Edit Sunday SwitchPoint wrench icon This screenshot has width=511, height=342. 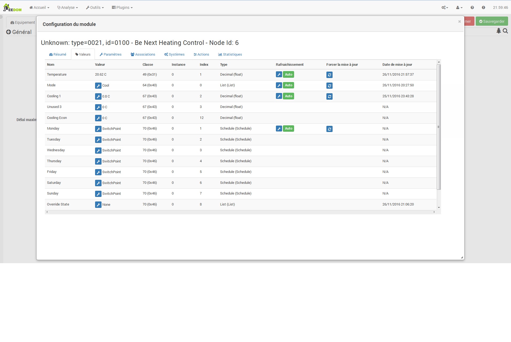(x=98, y=194)
